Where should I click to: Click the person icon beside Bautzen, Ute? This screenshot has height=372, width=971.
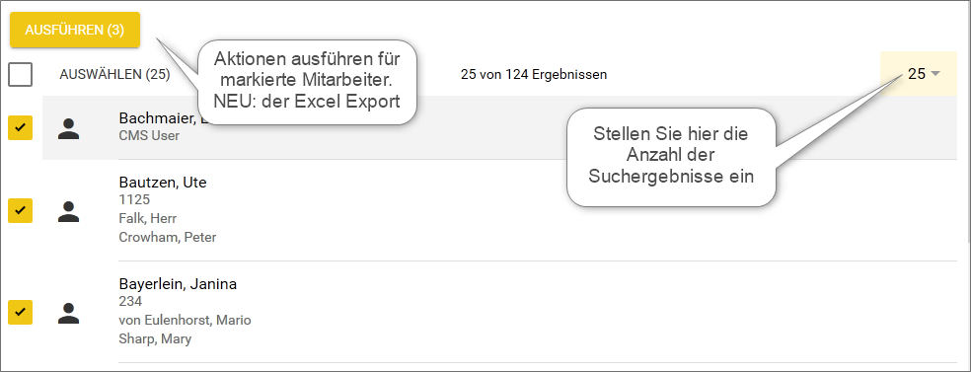point(69,211)
